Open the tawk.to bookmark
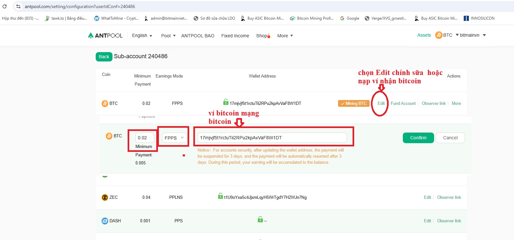The height and width of the screenshot is (240, 514). point(66,18)
